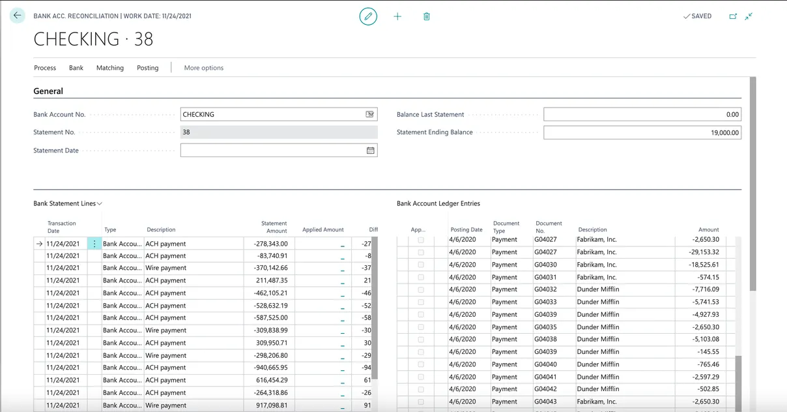787x412 pixels.
Task: Click the plus icon to create new
Action: 397,16
